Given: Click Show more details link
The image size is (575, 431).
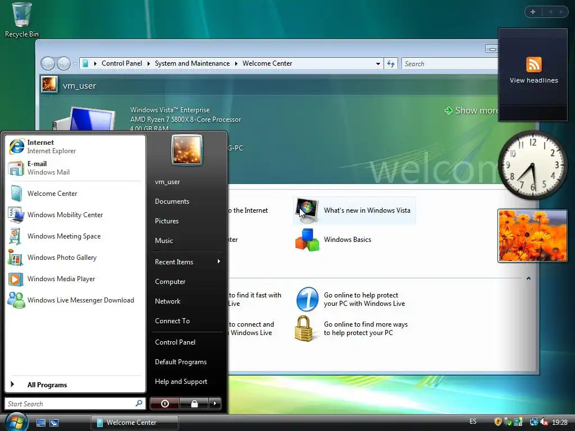Looking at the screenshot, I should pos(472,111).
